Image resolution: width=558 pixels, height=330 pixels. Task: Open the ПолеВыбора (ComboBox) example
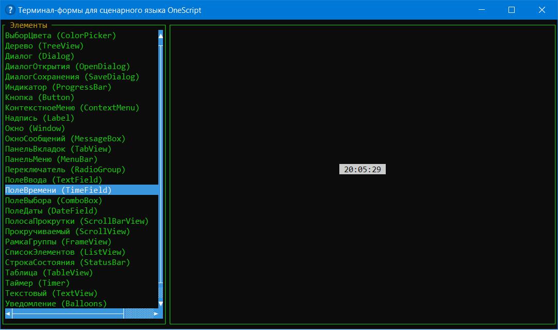coord(54,201)
